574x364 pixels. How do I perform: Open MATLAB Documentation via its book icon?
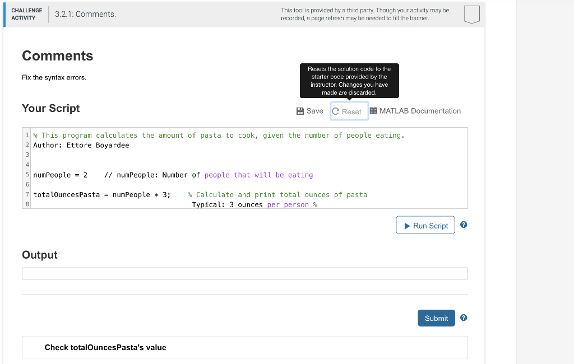(x=373, y=111)
